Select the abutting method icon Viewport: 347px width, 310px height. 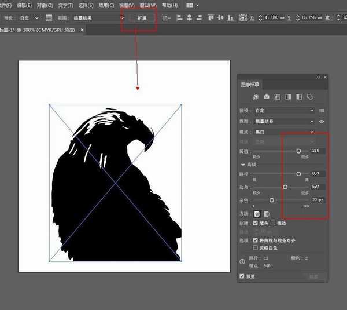(257, 214)
